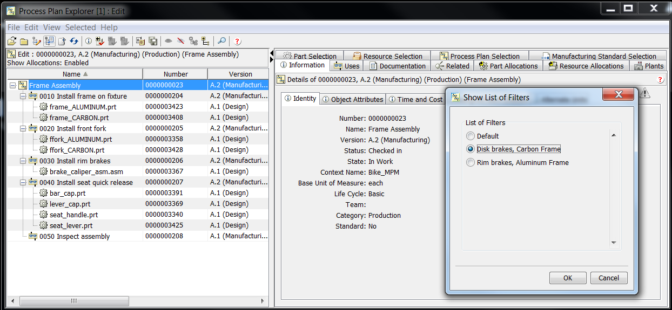Viewport: 672px width, 310px height.
Task: Click the warning triangle icon in details panel
Action: (x=645, y=94)
